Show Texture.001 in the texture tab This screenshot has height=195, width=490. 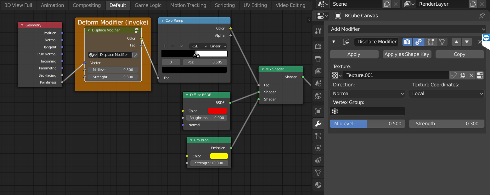(x=480, y=75)
